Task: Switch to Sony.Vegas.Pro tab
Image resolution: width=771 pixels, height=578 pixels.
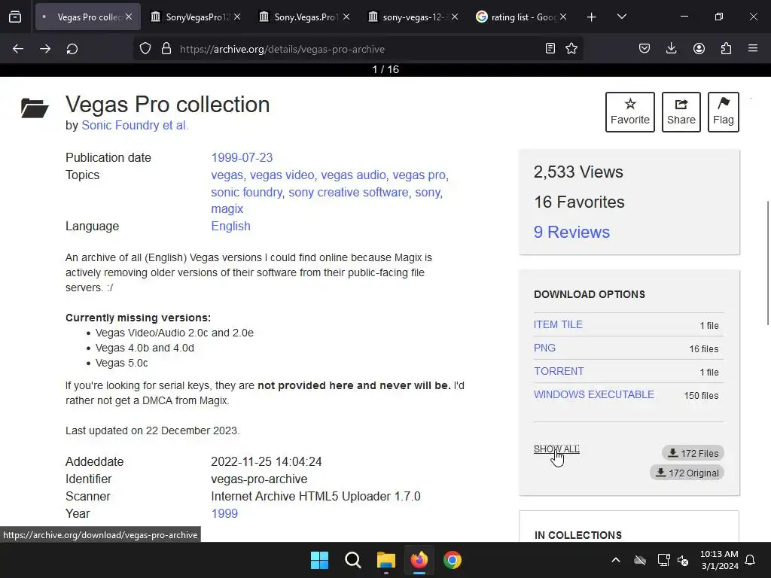Action: (304, 17)
